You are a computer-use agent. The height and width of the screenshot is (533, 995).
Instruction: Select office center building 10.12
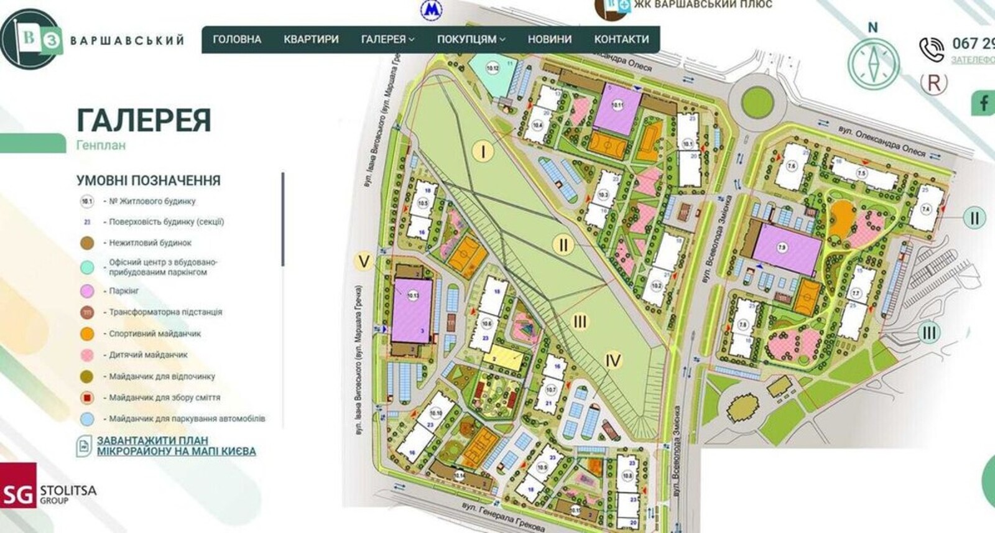pos(493,68)
